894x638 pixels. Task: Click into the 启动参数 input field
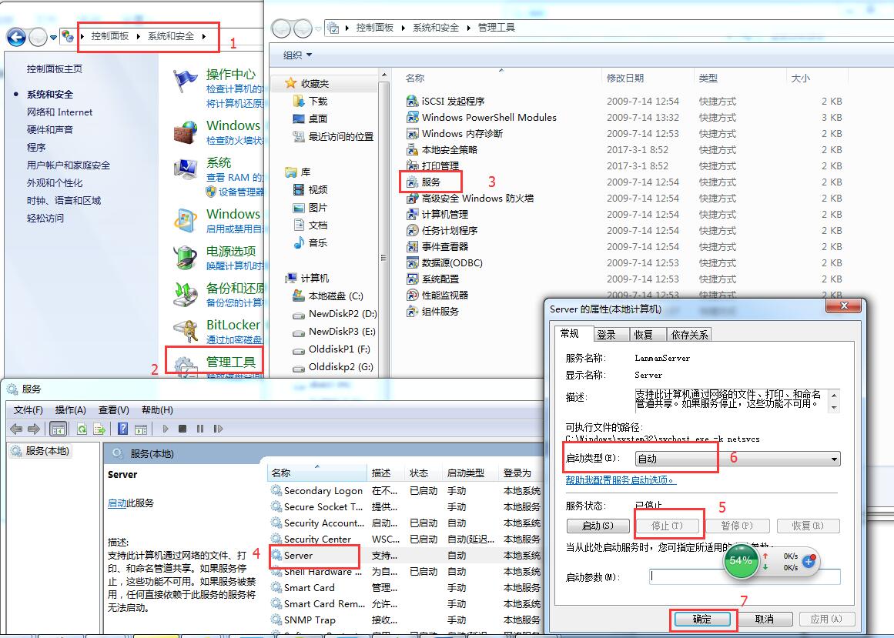tap(745, 576)
